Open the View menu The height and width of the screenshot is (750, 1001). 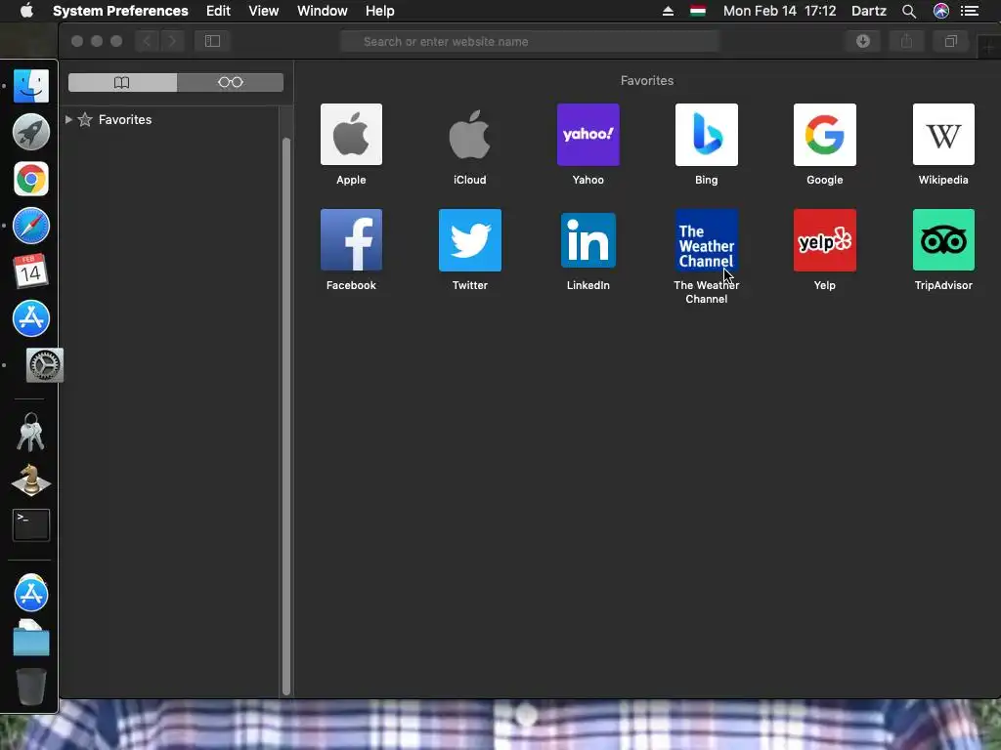(264, 11)
